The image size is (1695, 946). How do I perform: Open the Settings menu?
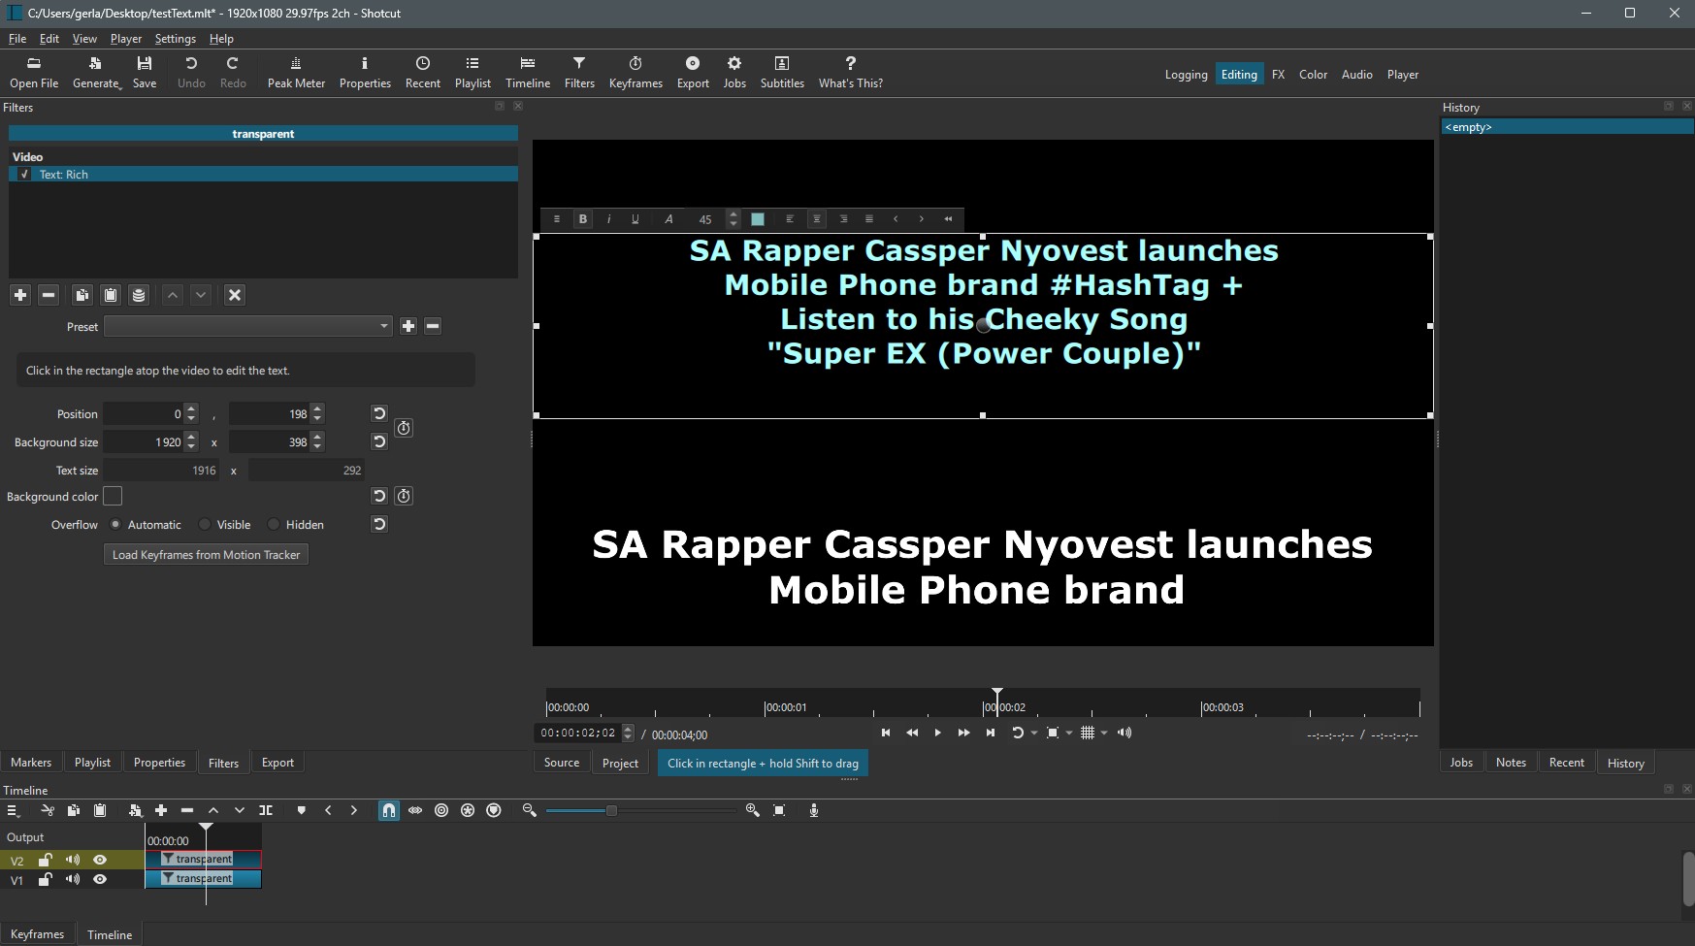[176, 39]
